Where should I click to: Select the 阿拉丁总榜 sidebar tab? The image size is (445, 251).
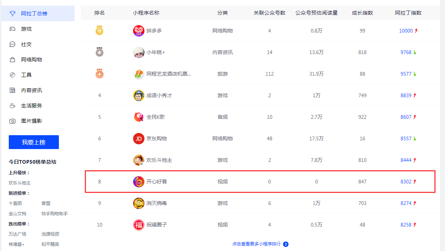point(34,14)
